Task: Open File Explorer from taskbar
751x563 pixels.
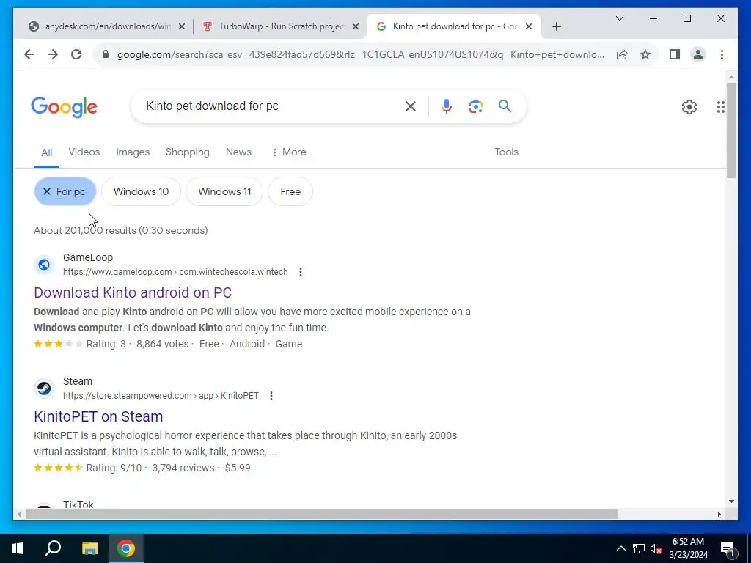Action: tap(89, 548)
